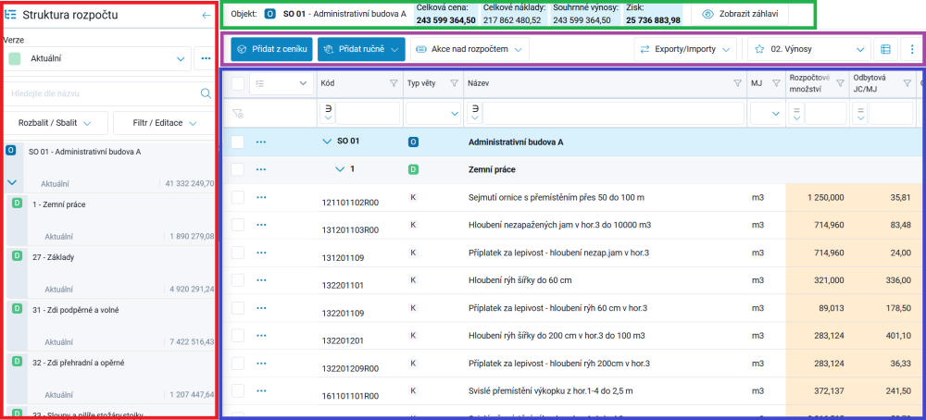Screen dimensions: 926x420
Task: Collapse SO 01 node in the sidebar tree
Action: click(x=11, y=183)
